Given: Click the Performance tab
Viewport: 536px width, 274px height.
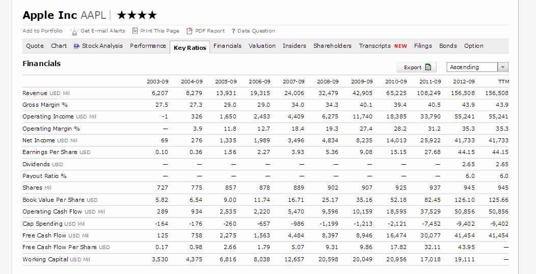Looking at the screenshot, I should tap(148, 46).
